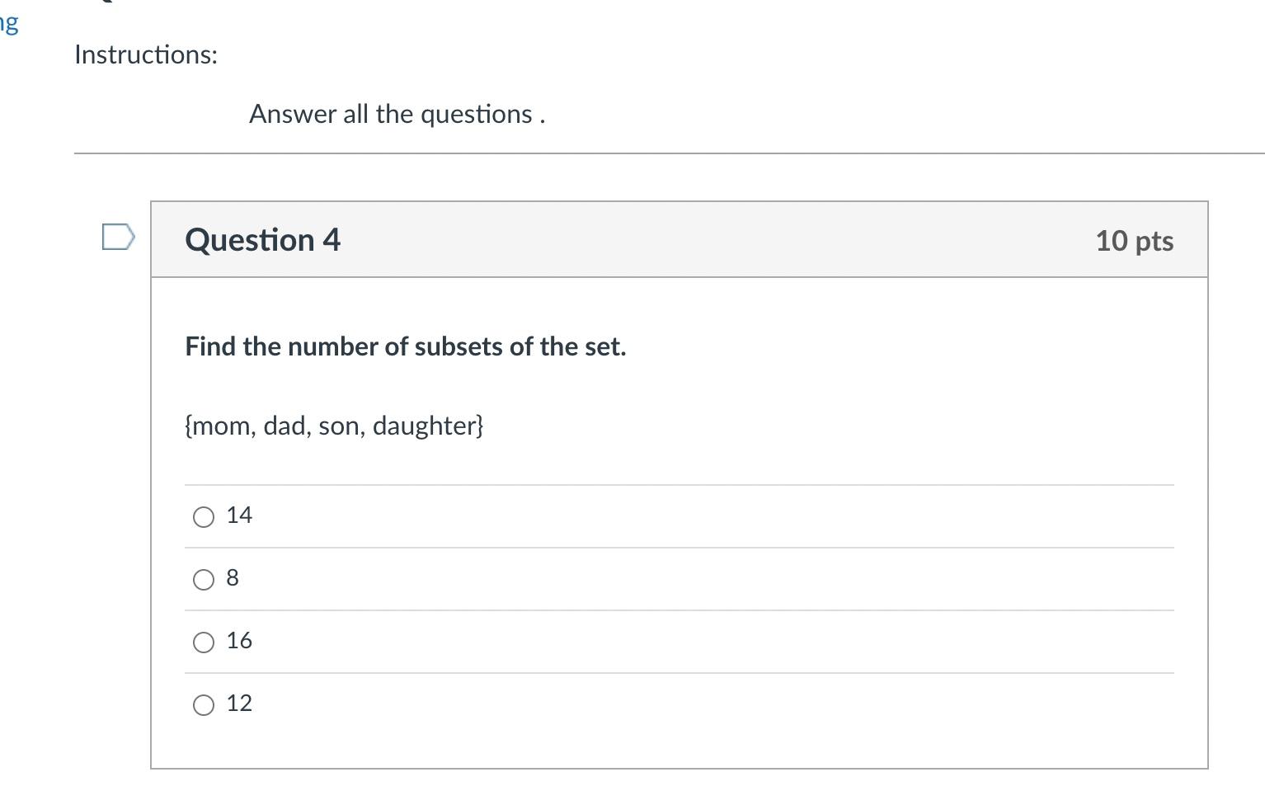Click the answer label text "8"
The width and height of the screenshot is (1265, 805).
[x=233, y=578]
